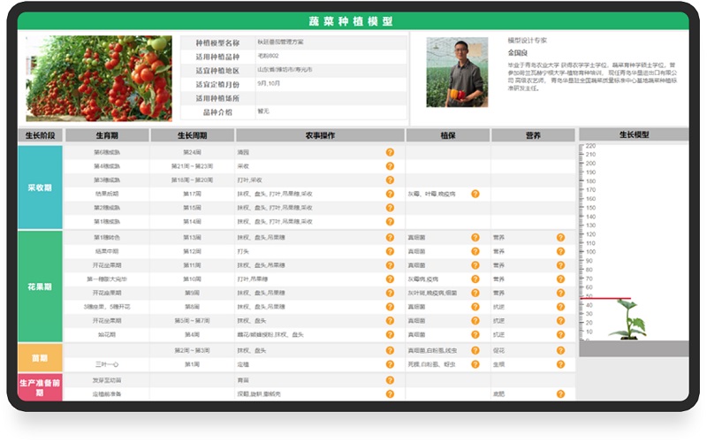Select the 苗期 growth stage block
The width and height of the screenshot is (707, 443).
click(40, 358)
